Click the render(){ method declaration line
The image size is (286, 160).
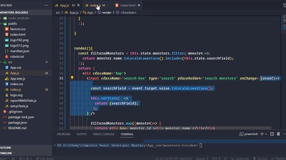tap(84, 48)
